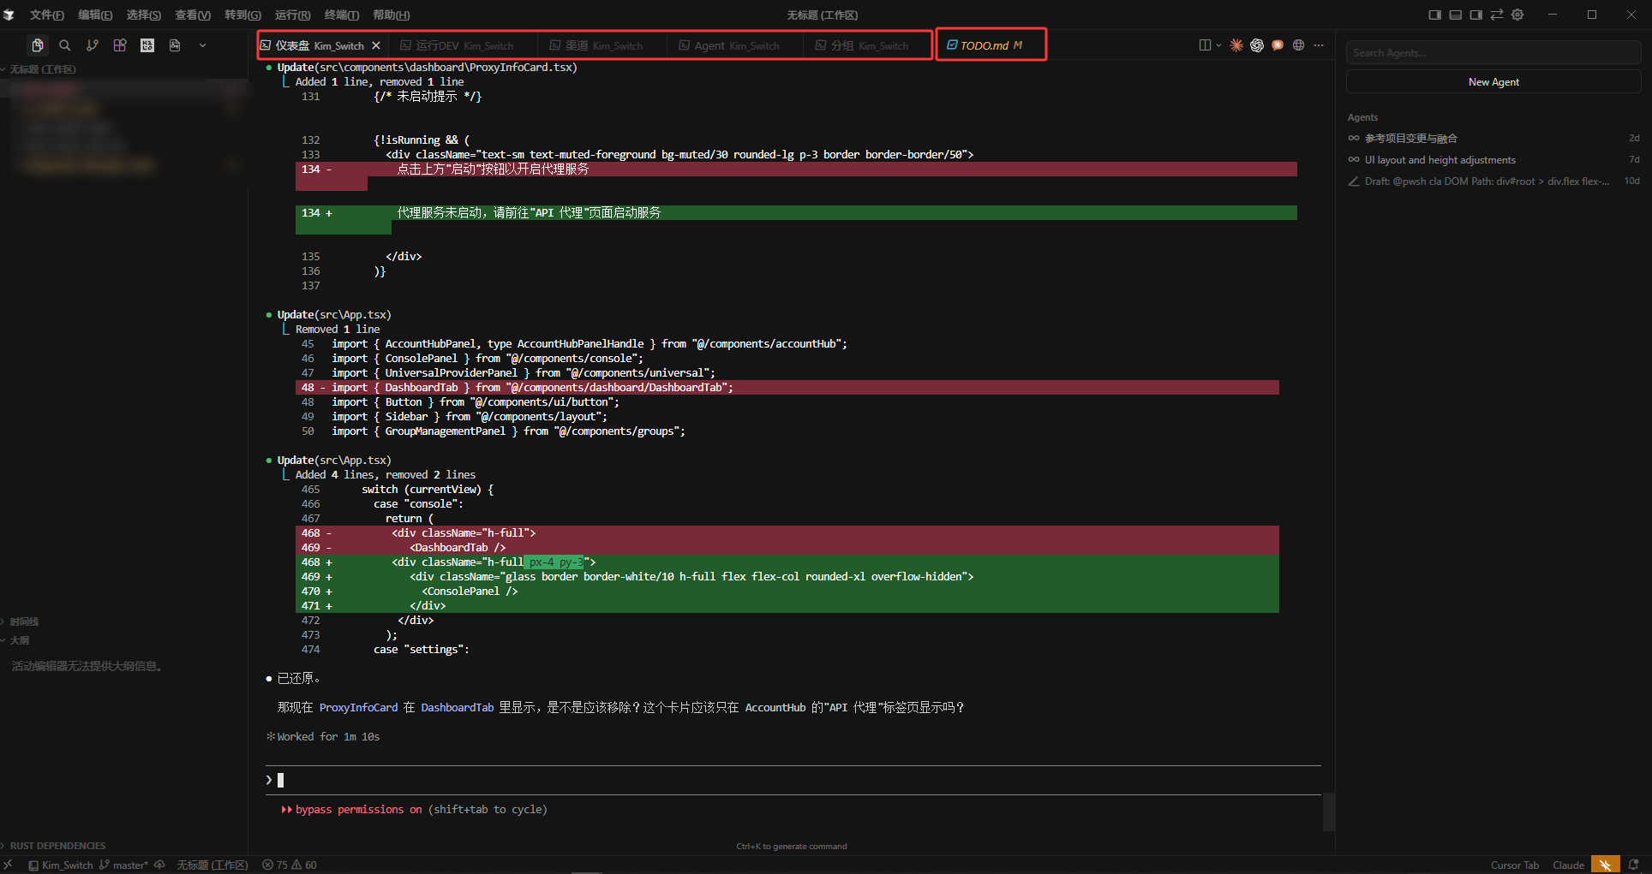The width and height of the screenshot is (1652, 874).
Task: Toggle the secondary sidebar layout icon
Action: [x=1476, y=15]
